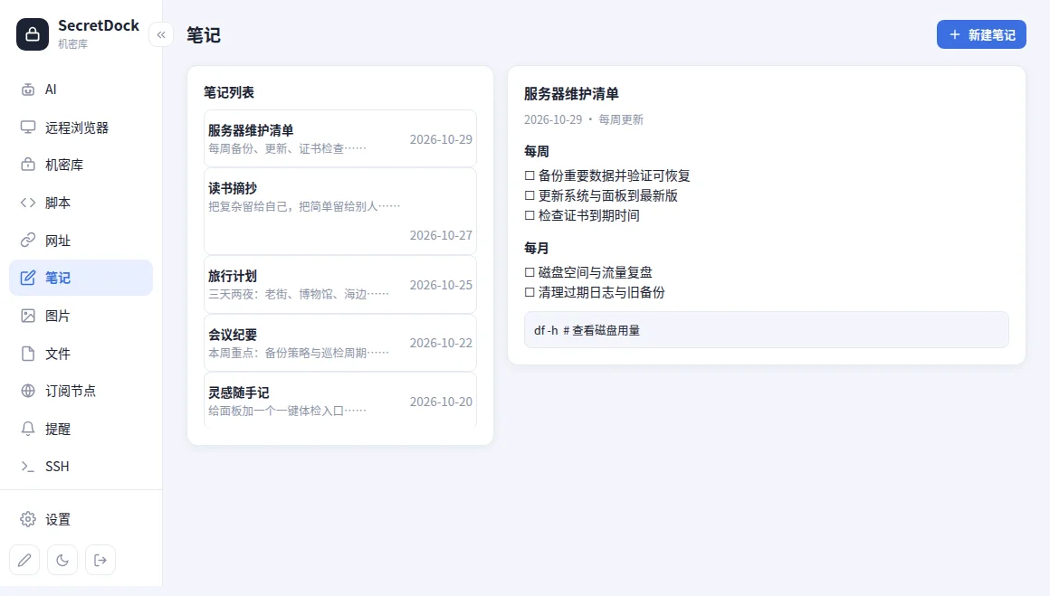
Task: Open the 旅行计划 note
Action: (x=340, y=284)
